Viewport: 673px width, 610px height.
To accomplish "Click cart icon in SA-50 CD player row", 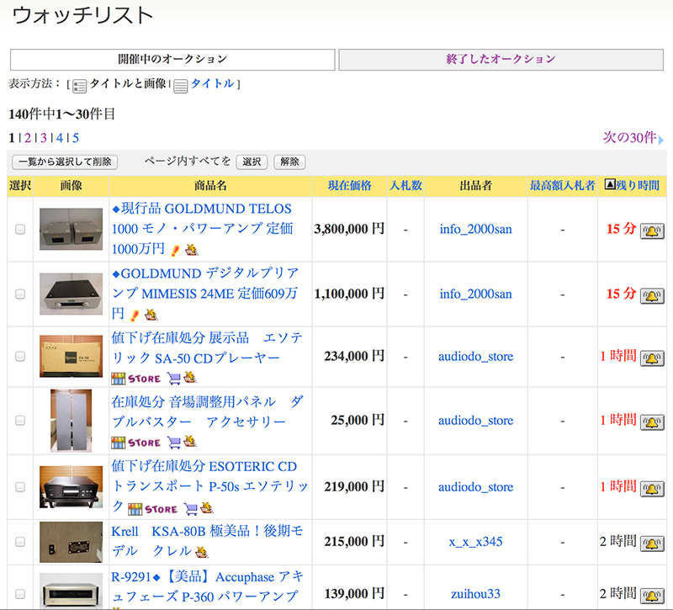I will click(x=174, y=378).
